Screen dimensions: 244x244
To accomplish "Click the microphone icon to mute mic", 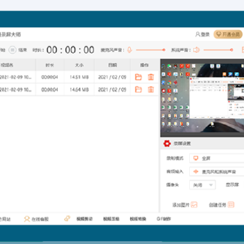I will (x=129, y=50).
